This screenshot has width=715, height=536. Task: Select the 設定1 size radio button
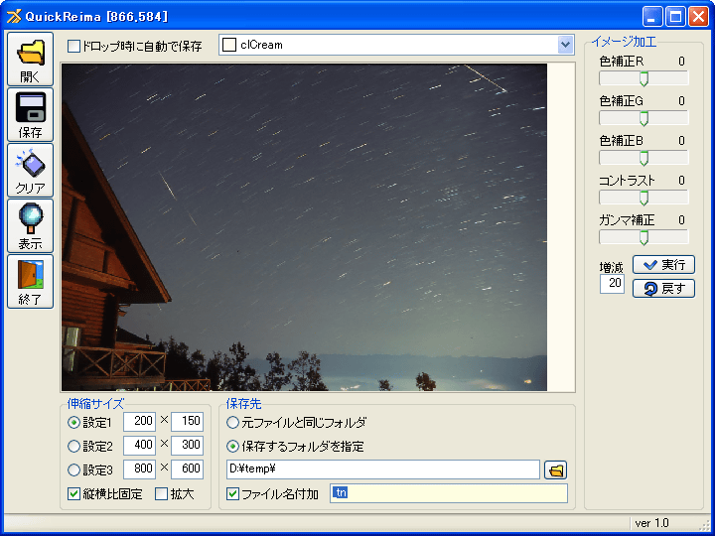pyautogui.click(x=73, y=423)
